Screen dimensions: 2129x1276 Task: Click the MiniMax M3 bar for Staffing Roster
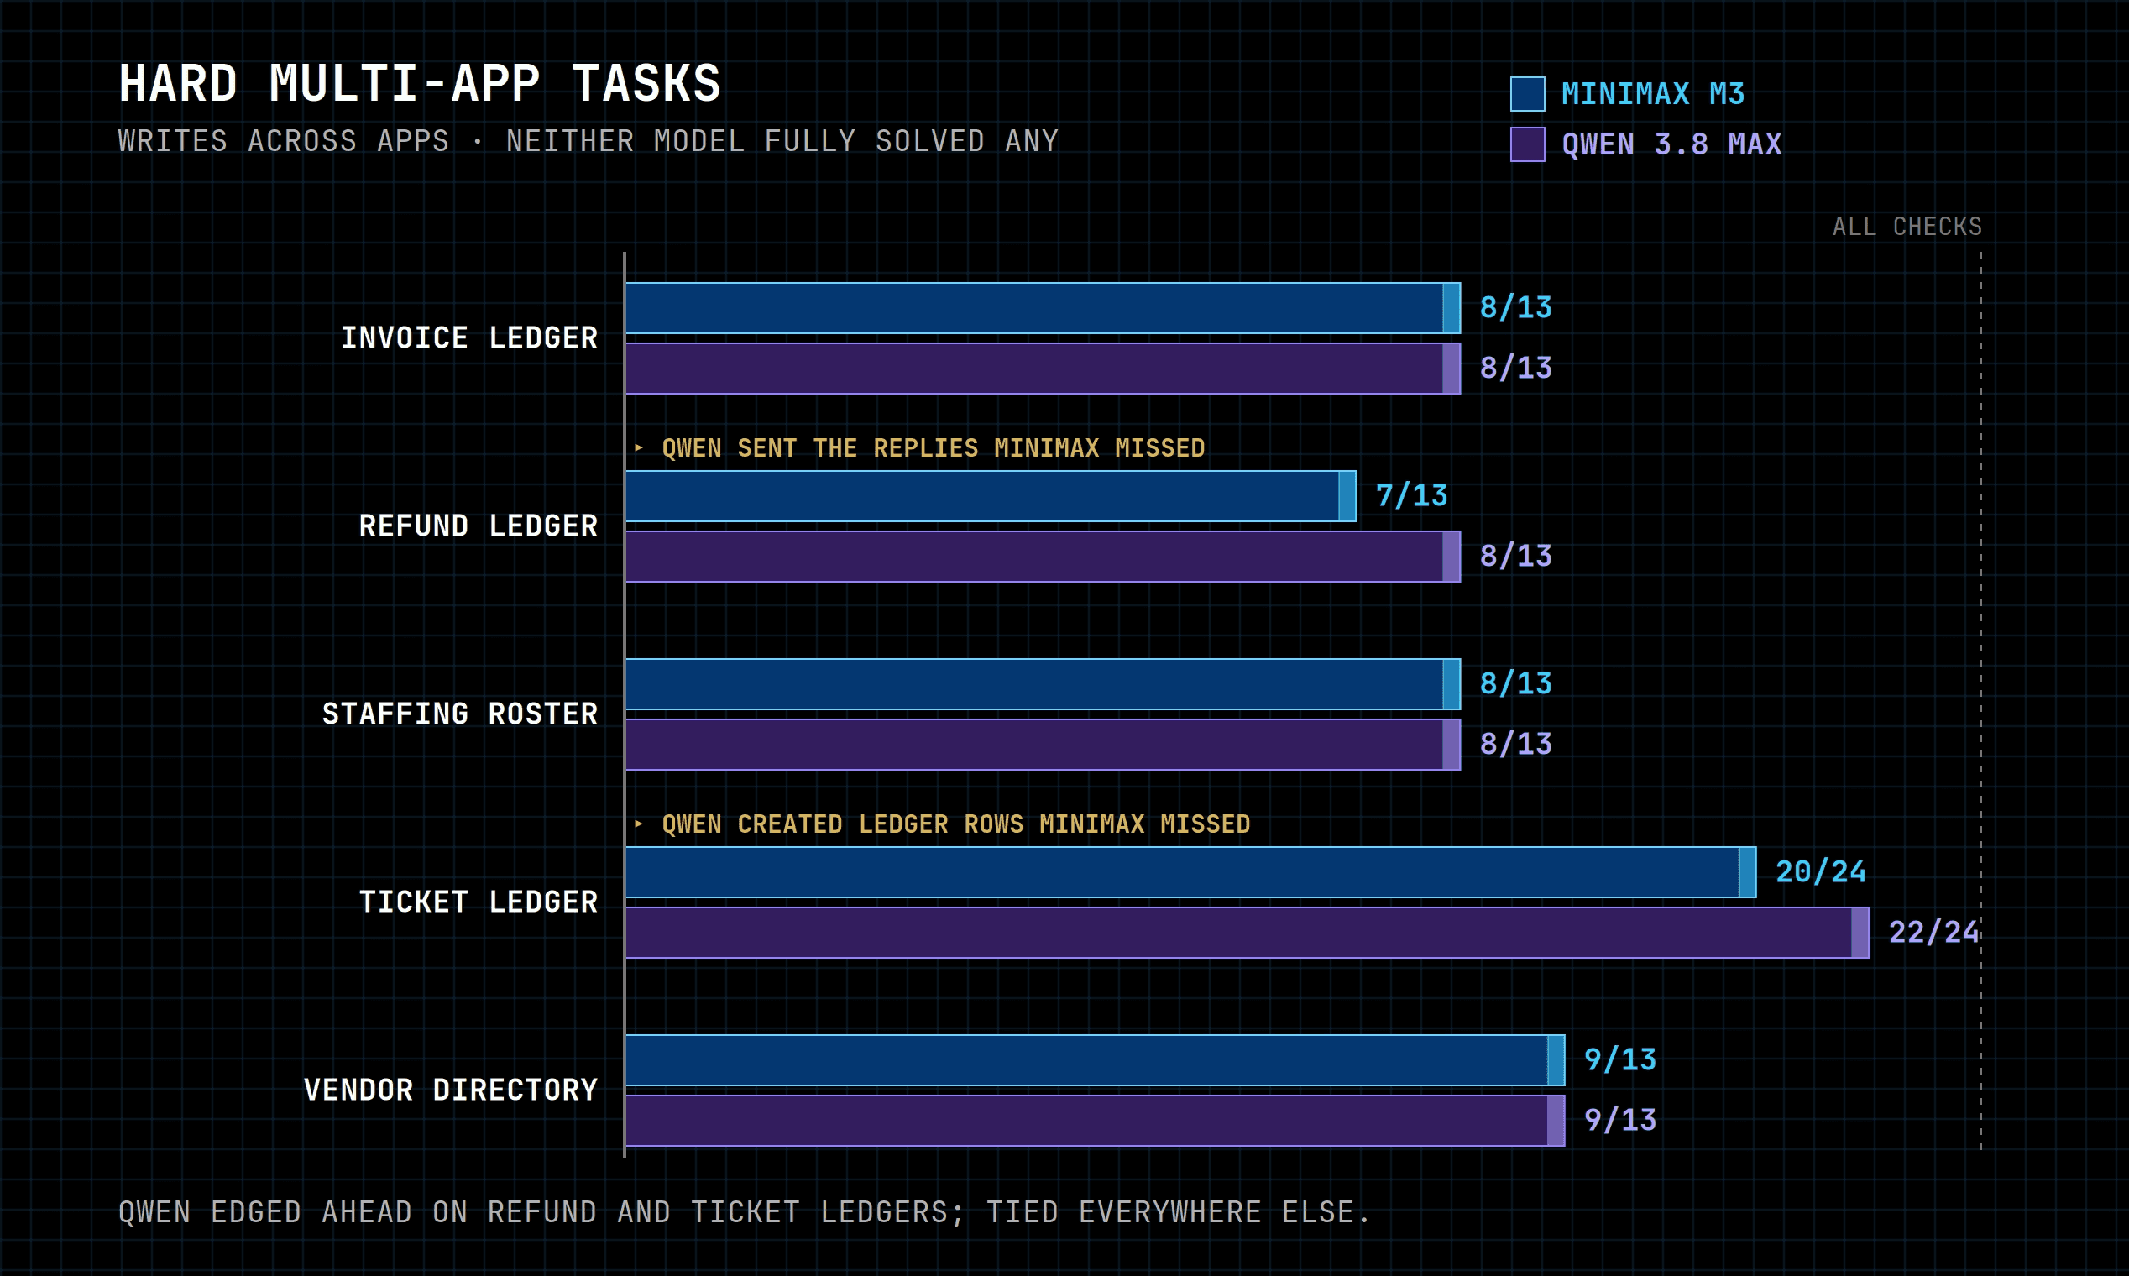pos(1043,684)
